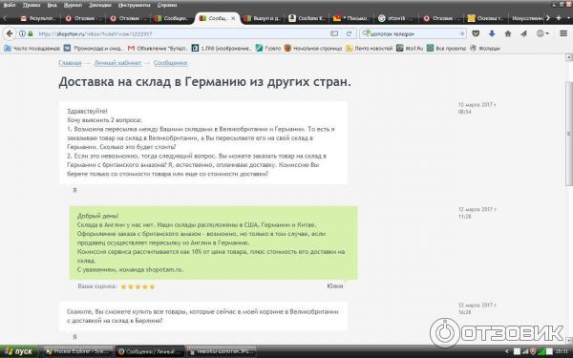Open the Журнал menu

(73, 5)
